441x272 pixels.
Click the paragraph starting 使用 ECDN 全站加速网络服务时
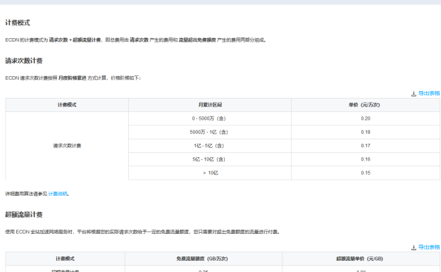click(142, 232)
